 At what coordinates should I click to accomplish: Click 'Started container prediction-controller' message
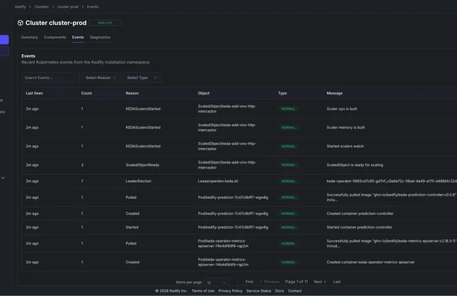[x=359, y=227]
